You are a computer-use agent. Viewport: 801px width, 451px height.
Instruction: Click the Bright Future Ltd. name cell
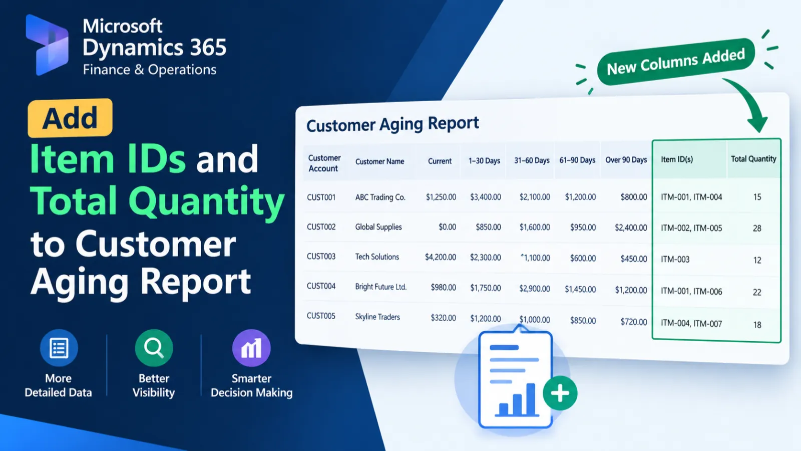[380, 287]
